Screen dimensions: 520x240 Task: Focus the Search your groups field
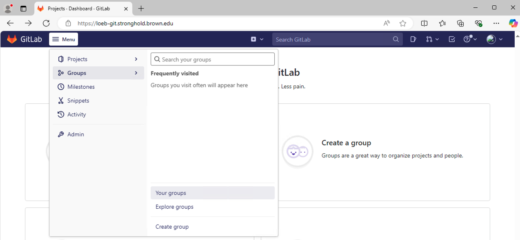(216, 59)
